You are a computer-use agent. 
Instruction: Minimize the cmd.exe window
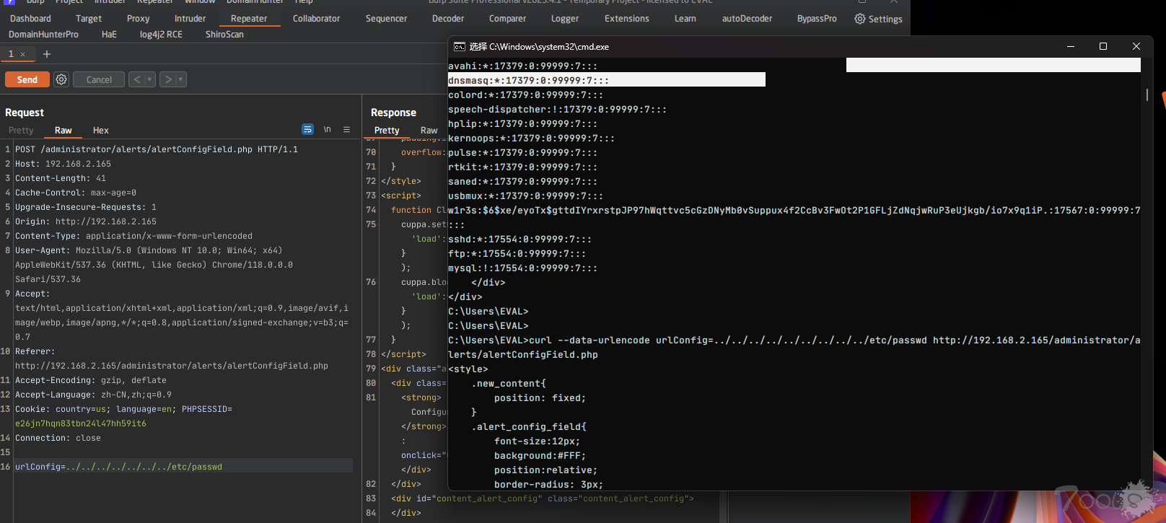pos(1071,46)
